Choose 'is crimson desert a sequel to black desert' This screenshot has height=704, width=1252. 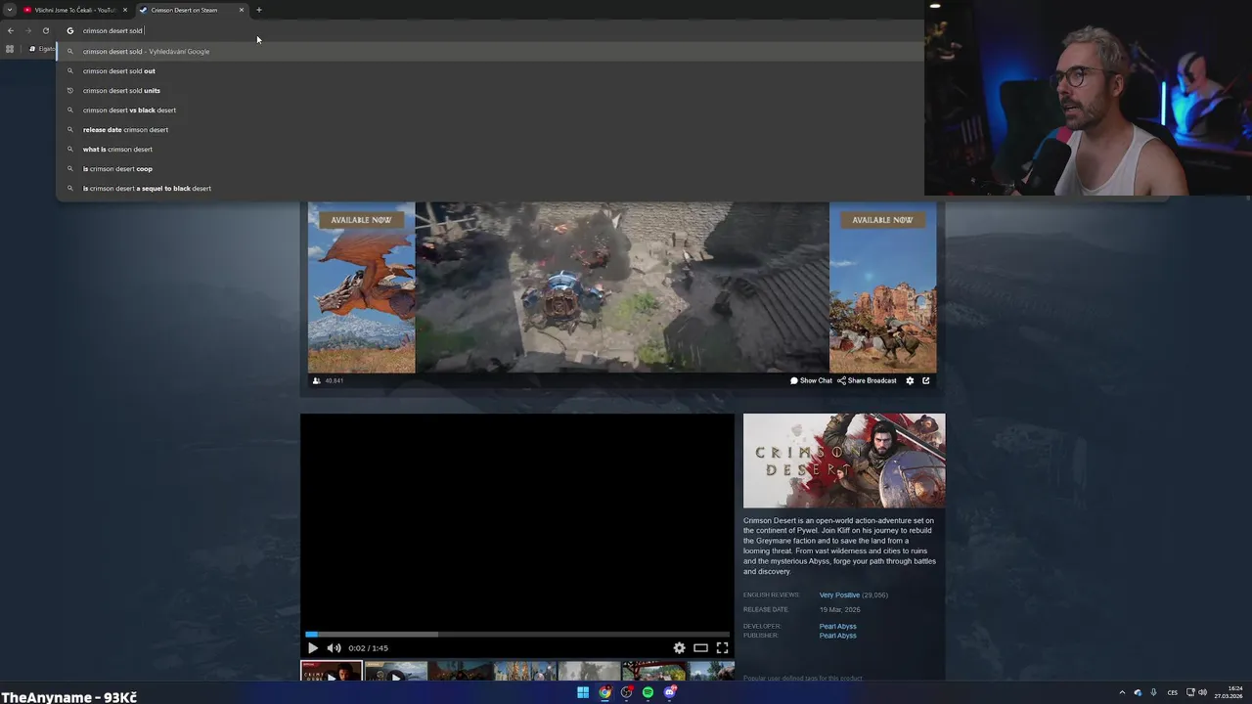point(489,188)
